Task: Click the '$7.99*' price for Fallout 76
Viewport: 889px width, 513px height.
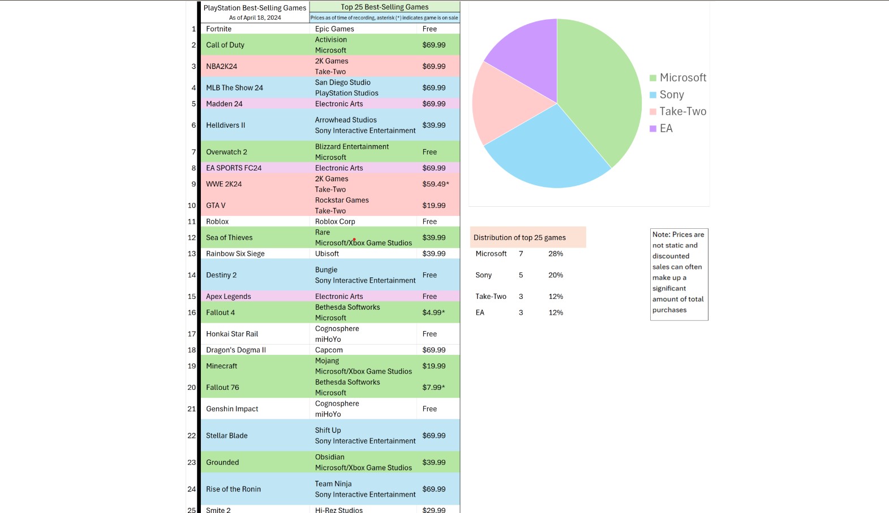Action: [433, 388]
